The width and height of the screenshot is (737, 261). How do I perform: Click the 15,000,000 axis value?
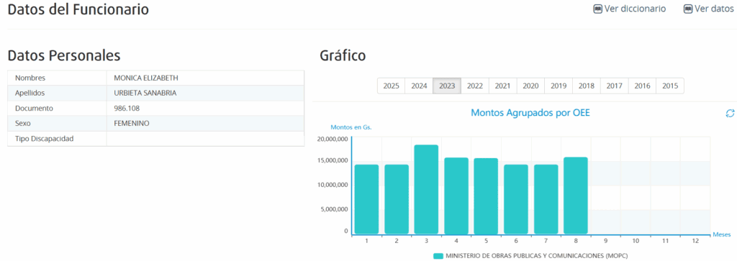tap(333, 160)
